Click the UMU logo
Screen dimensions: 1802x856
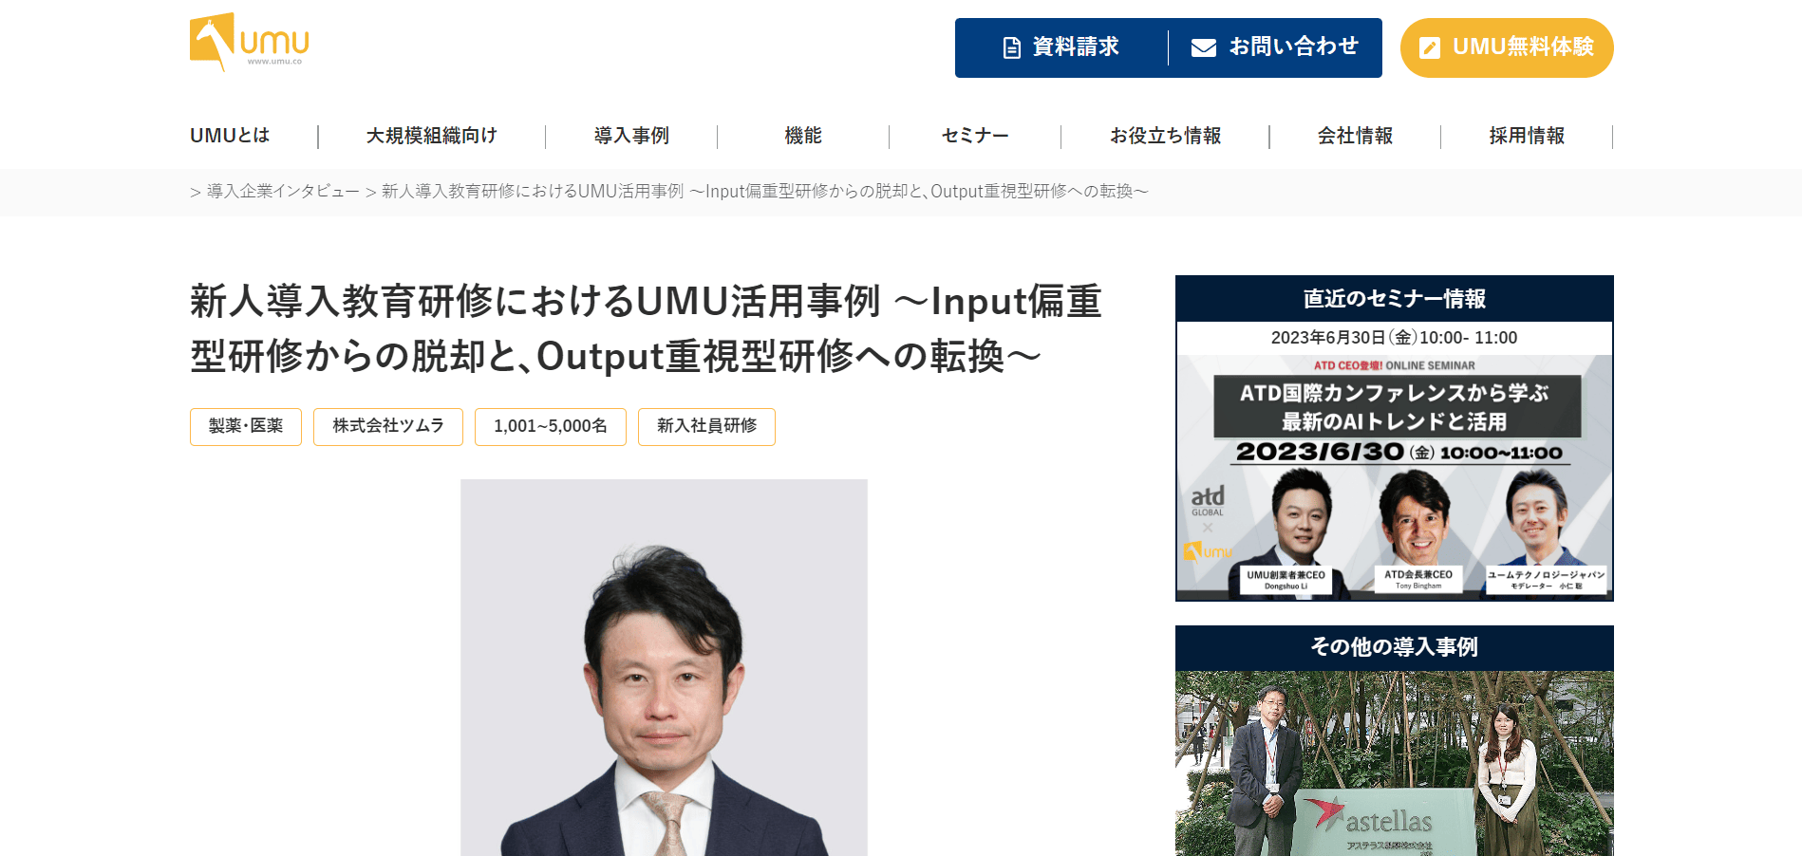250,43
